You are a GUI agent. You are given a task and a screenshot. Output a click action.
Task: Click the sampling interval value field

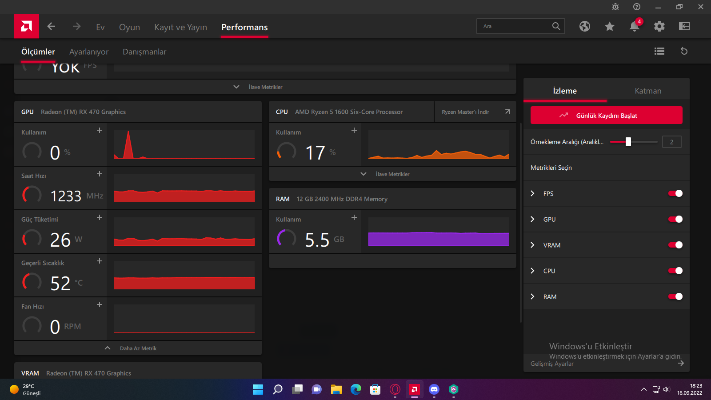click(x=671, y=142)
